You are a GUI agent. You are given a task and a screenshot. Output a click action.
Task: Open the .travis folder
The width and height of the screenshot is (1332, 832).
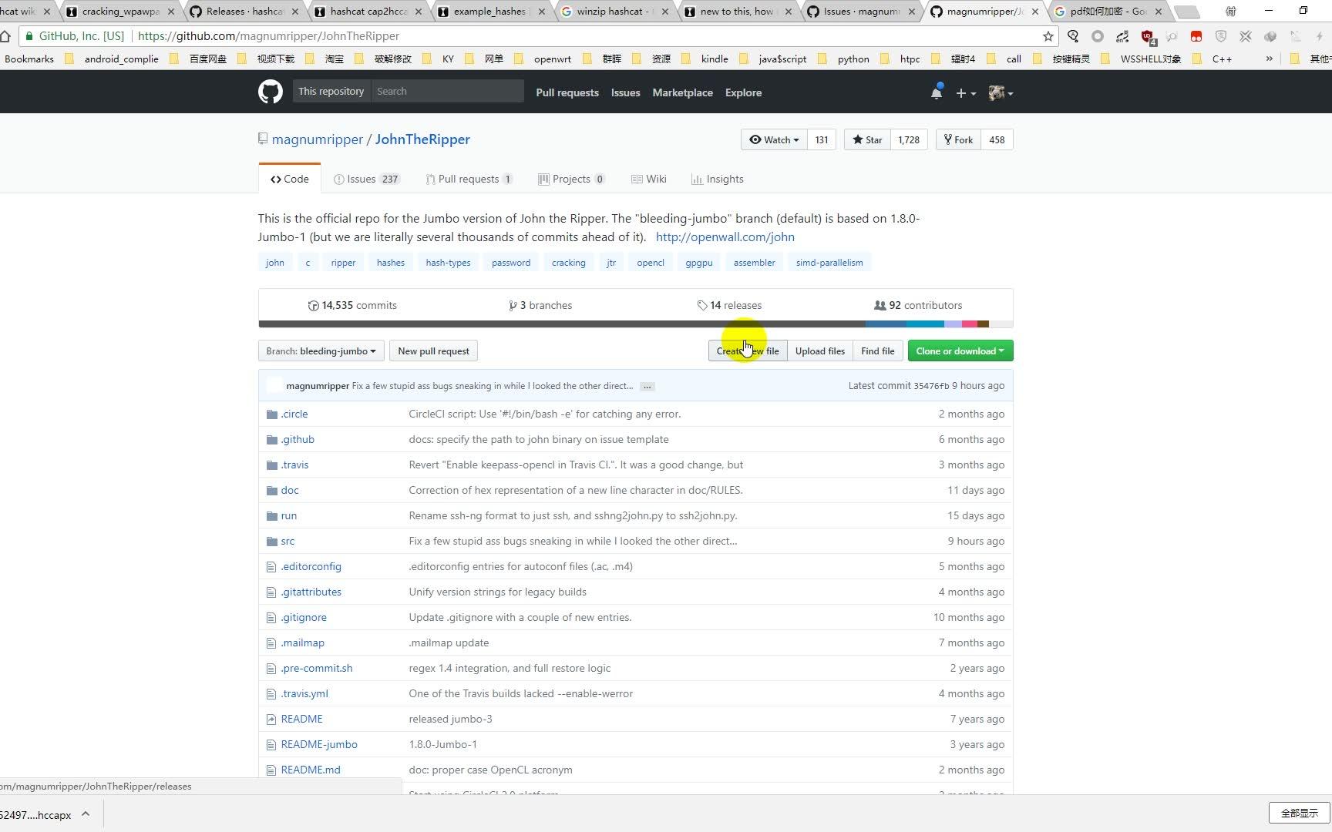point(294,465)
